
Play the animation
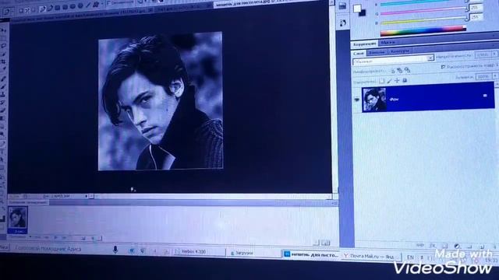(x=55, y=237)
